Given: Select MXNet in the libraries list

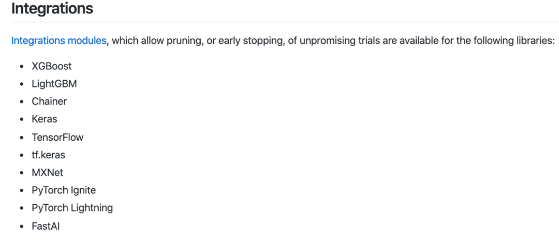Looking at the screenshot, I should pyautogui.click(x=48, y=172).
